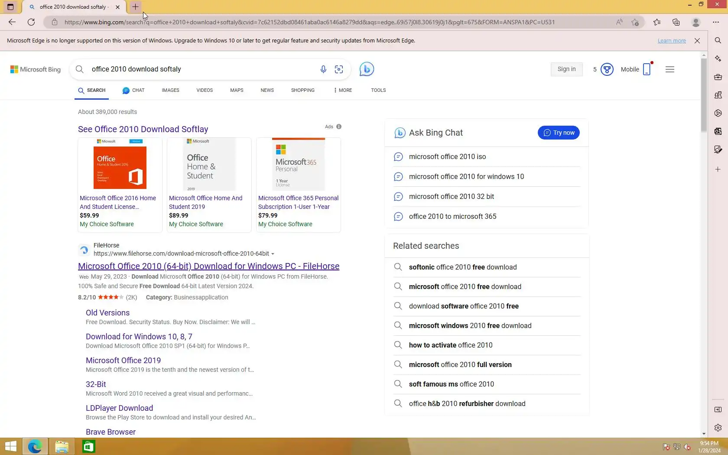Open File Explorer from the taskbar

(62, 447)
